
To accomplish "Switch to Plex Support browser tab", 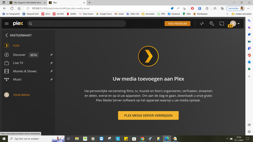I will coord(28,3).
